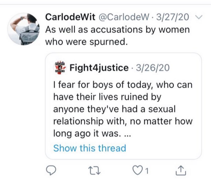The height and width of the screenshot is (189, 211).
Task: Open CarlodeWit's profile picture
Action: pos(23,29)
